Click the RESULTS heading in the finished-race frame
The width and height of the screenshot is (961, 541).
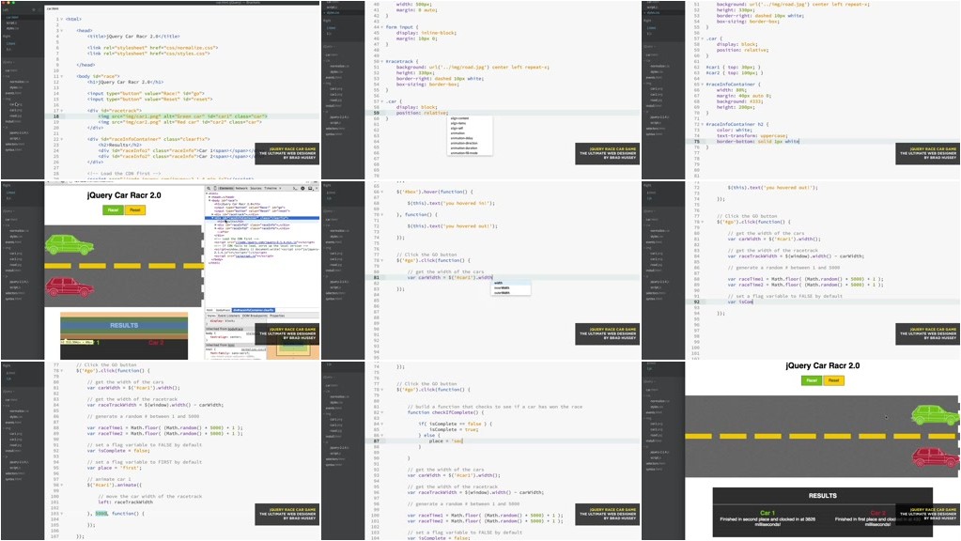pyautogui.click(x=823, y=496)
